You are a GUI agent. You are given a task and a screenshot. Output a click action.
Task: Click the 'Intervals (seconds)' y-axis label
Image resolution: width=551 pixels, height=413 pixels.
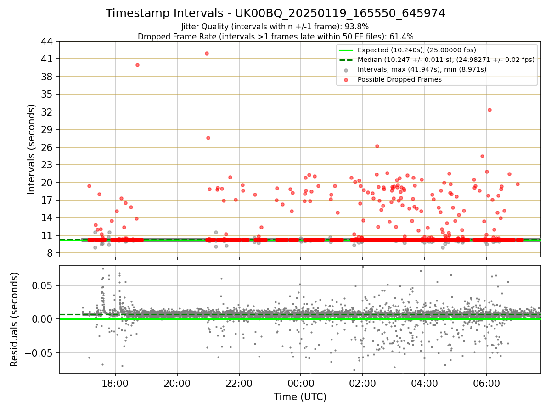click(31, 149)
